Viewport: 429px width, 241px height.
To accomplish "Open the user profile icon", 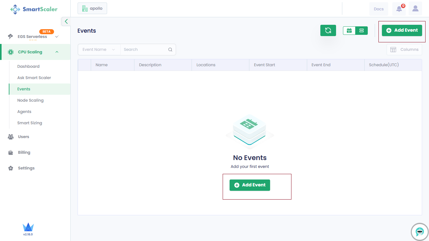I will click(415, 8).
